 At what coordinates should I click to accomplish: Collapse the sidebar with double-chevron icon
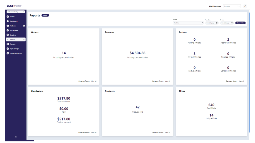[16, 137]
